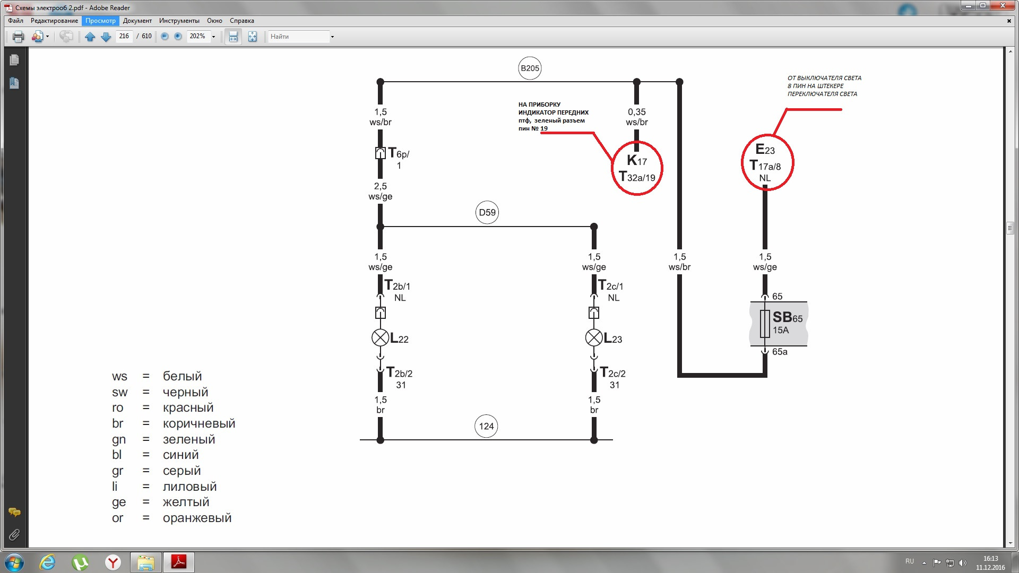
Task: Click the Просмотр menu item
Action: pos(100,20)
